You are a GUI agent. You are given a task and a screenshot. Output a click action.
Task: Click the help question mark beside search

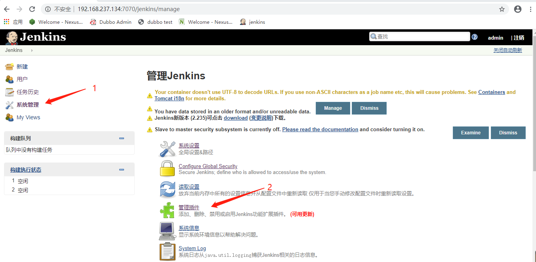tap(474, 36)
